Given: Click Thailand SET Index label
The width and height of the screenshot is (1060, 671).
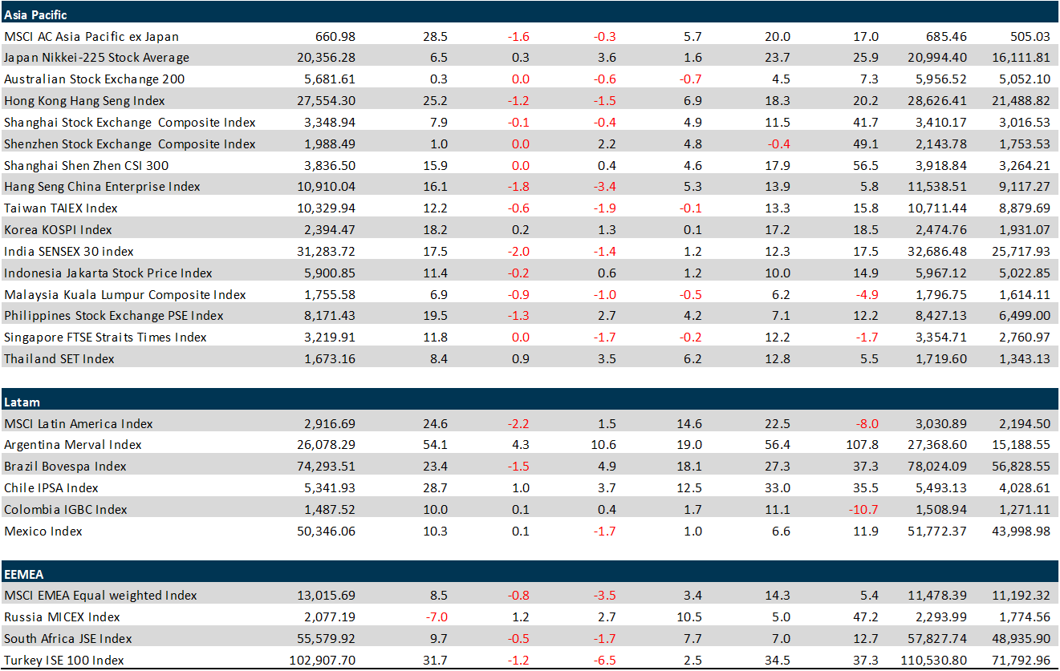Looking at the screenshot, I should tap(59, 359).
